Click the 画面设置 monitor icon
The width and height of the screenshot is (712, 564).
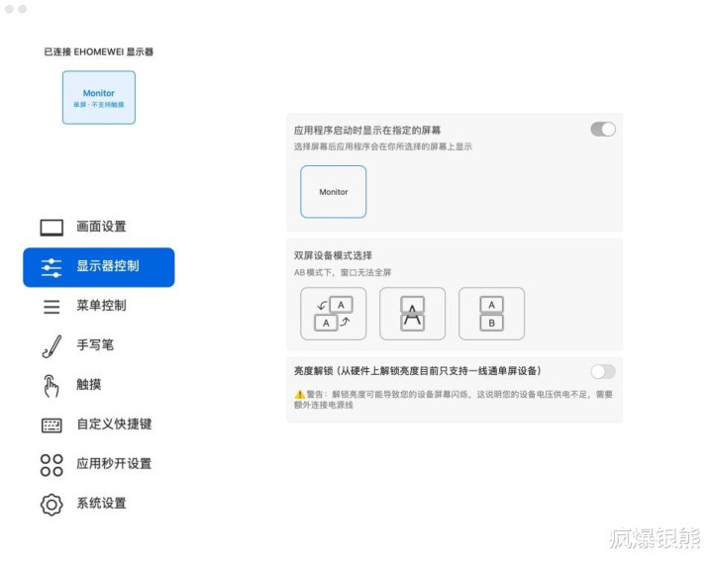(x=51, y=228)
